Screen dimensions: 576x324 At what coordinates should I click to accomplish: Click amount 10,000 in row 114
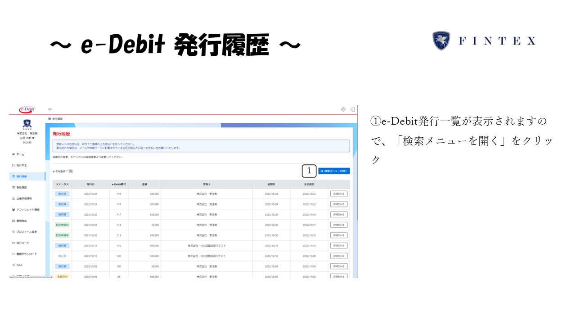(x=155, y=225)
